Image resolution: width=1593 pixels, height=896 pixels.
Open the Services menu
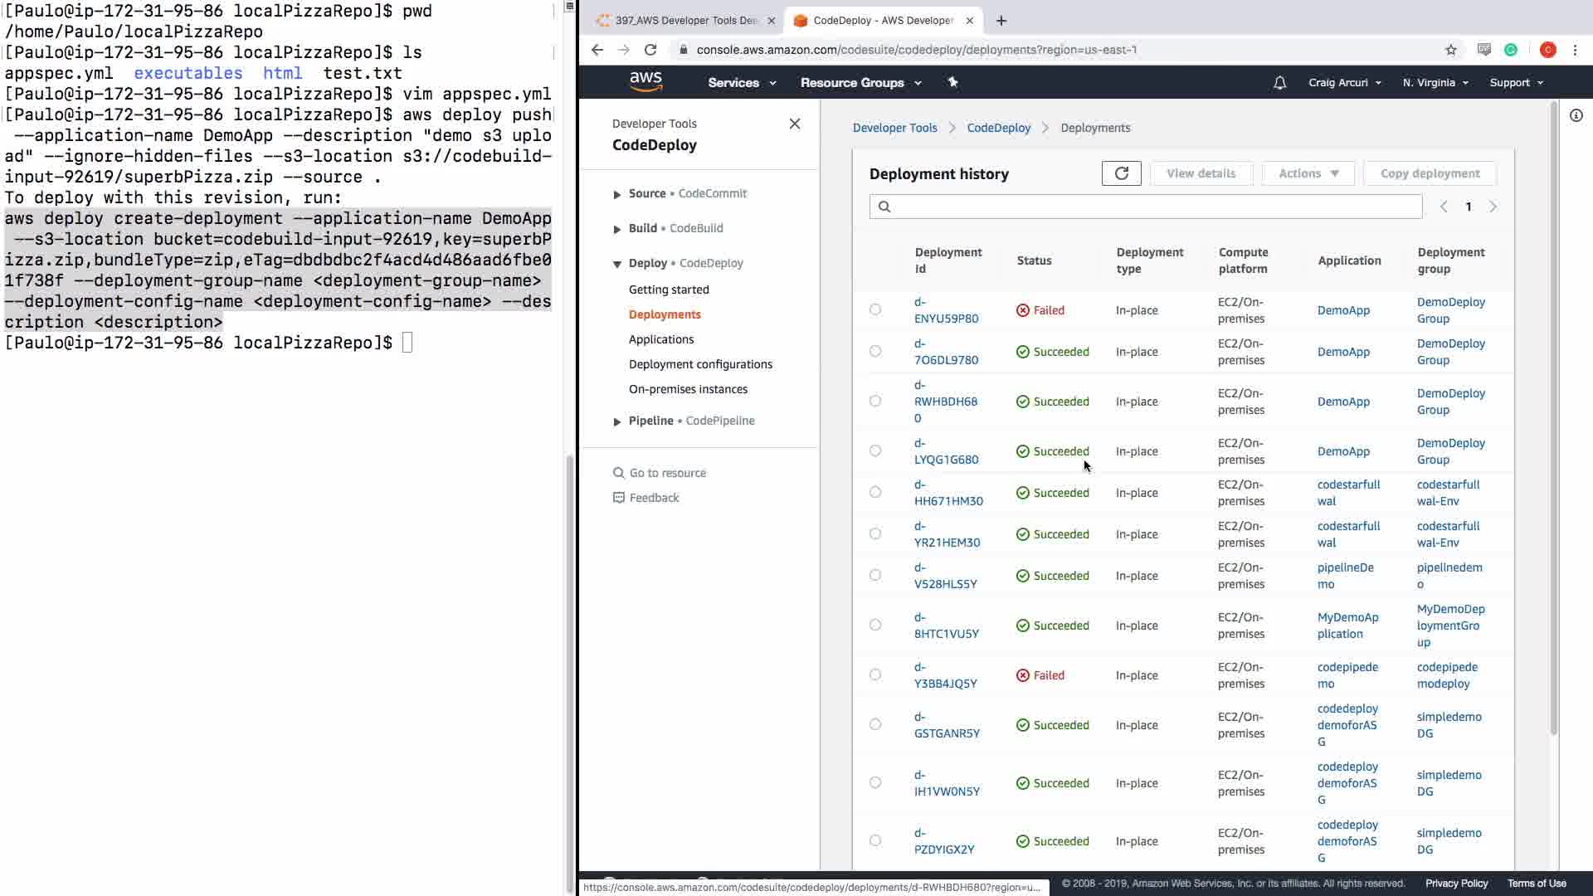click(x=741, y=83)
